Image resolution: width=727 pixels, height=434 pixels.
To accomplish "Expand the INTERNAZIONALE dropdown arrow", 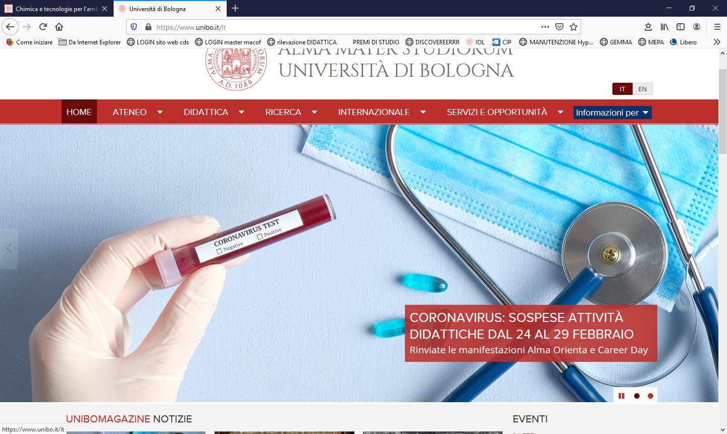I will click(x=423, y=112).
